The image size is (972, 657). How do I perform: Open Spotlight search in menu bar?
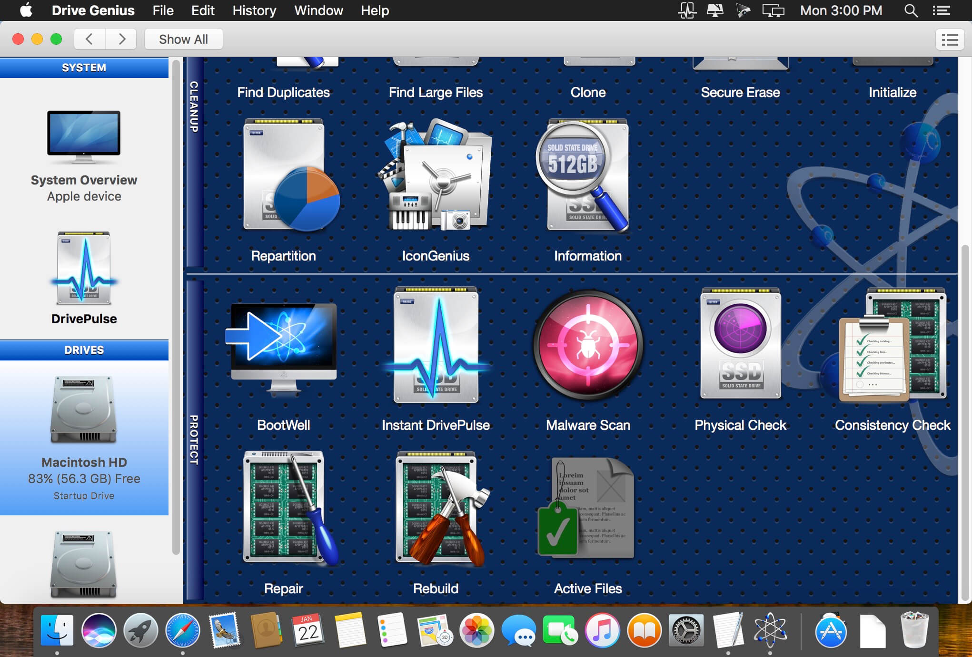(911, 10)
